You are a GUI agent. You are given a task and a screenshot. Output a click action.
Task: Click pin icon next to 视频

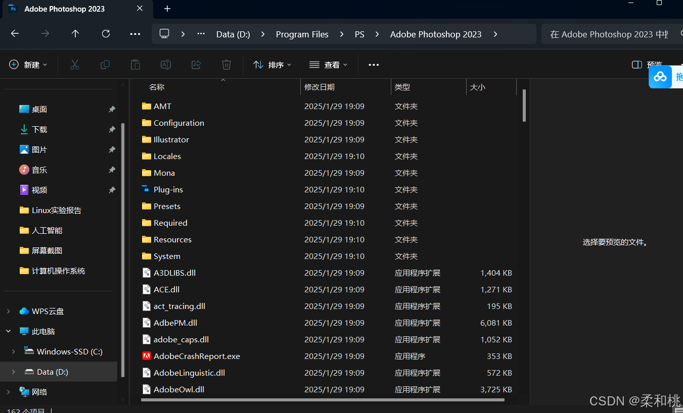pyautogui.click(x=112, y=190)
